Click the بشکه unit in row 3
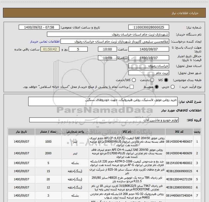The height and width of the screenshot is (202, 209). point(75,163)
